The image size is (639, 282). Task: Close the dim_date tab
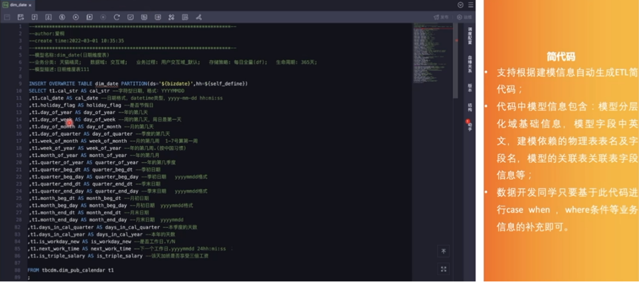click(30, 5)
